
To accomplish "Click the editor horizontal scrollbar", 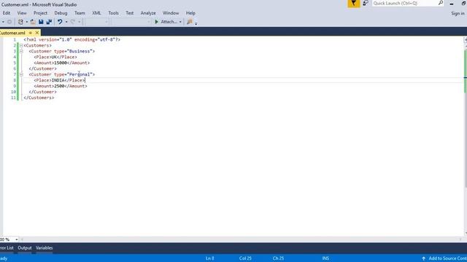I will [242, 239].
